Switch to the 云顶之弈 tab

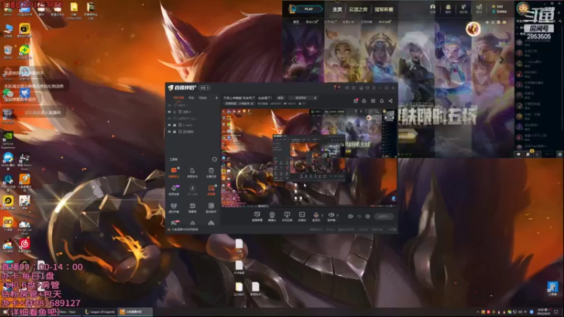coord(358,10)
